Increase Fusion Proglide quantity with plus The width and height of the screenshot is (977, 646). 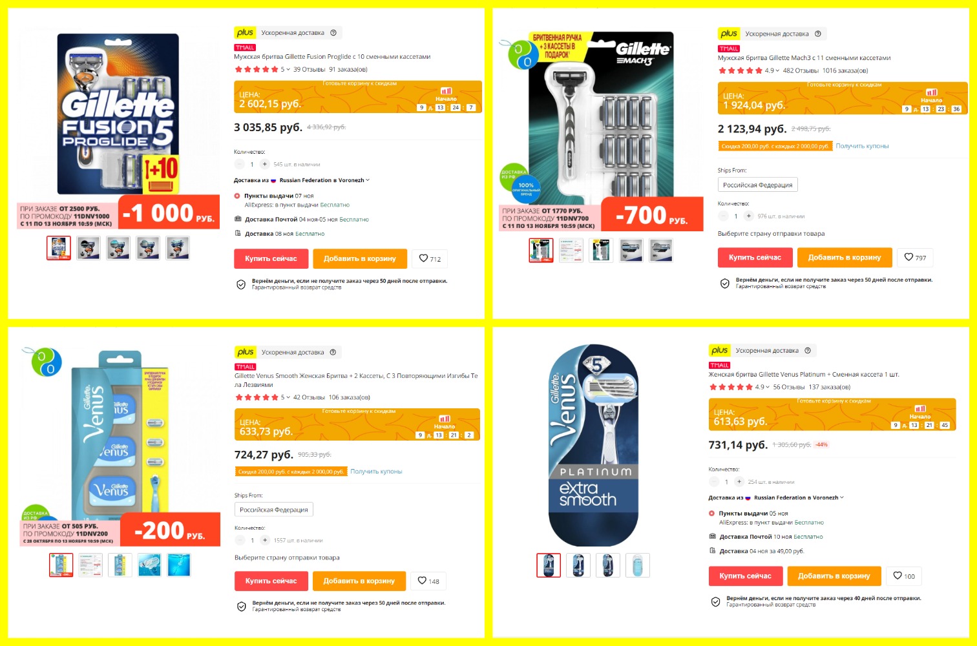264,164
